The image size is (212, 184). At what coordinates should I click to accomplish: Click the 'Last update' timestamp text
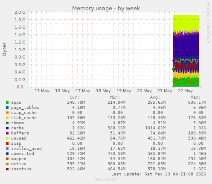pos(159,174)
